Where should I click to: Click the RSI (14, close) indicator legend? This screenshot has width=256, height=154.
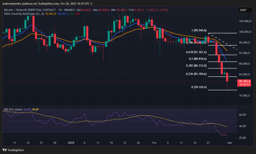pos(13,109)
